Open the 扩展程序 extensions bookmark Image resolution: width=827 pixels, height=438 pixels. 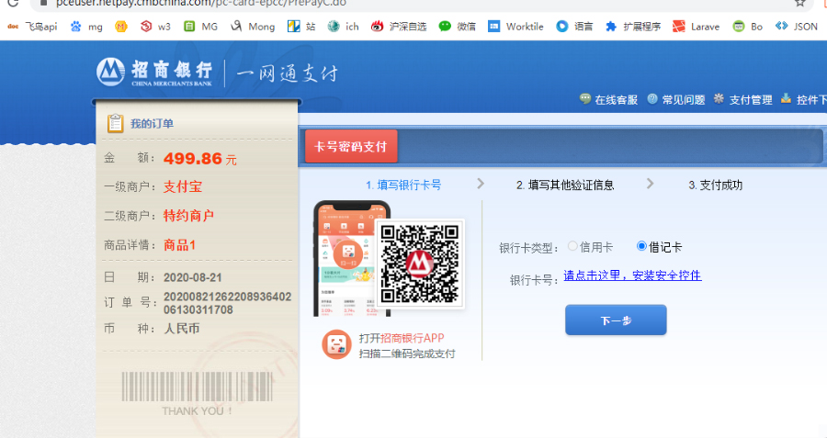(633, 27)
